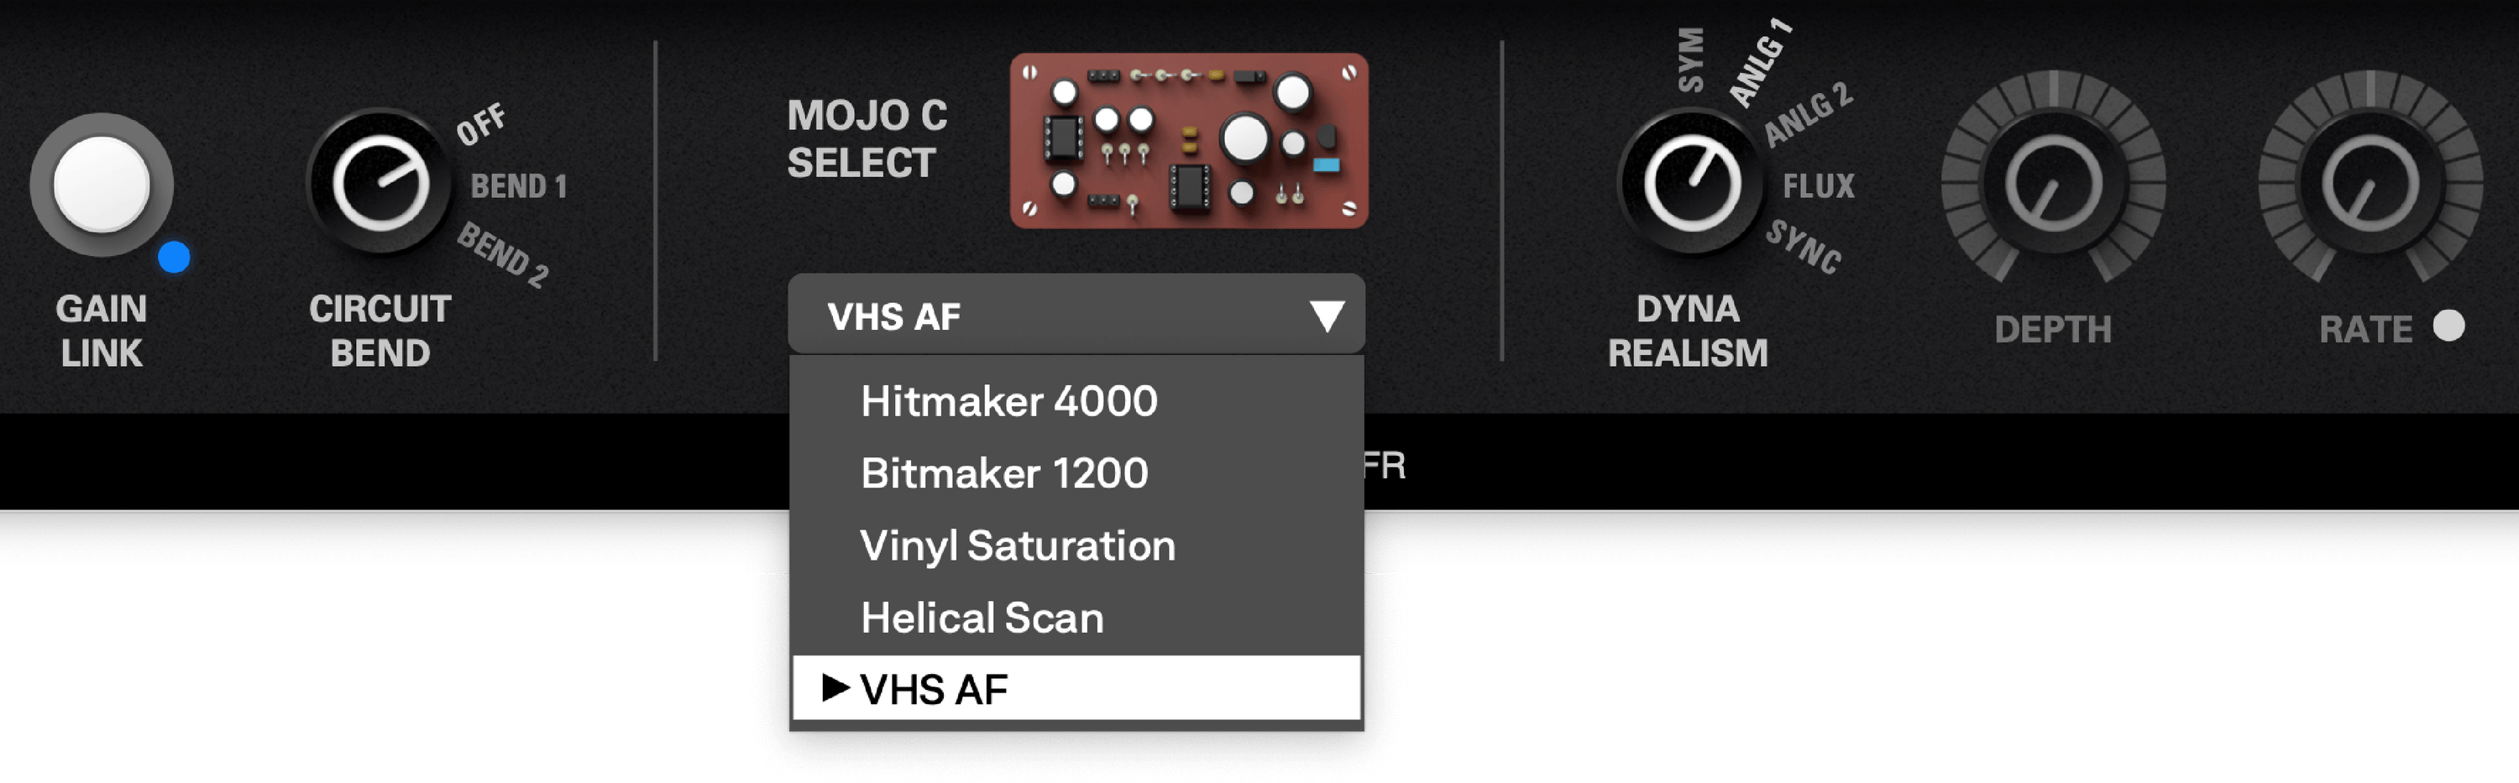
Task: Select Helical Scan from the circuit list
Action: point(984,617)
